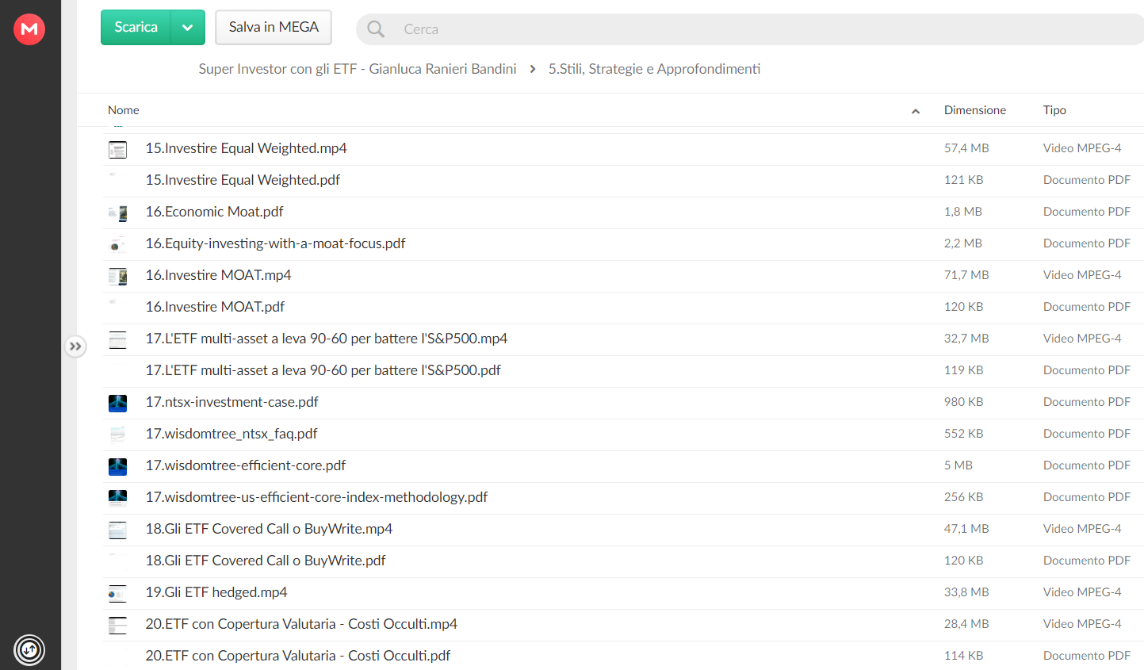This screenshot has width=1144, height=670.
Task: Select 17.wisdomtree_ntsx_faq.pdf file name
Action: 231,434
